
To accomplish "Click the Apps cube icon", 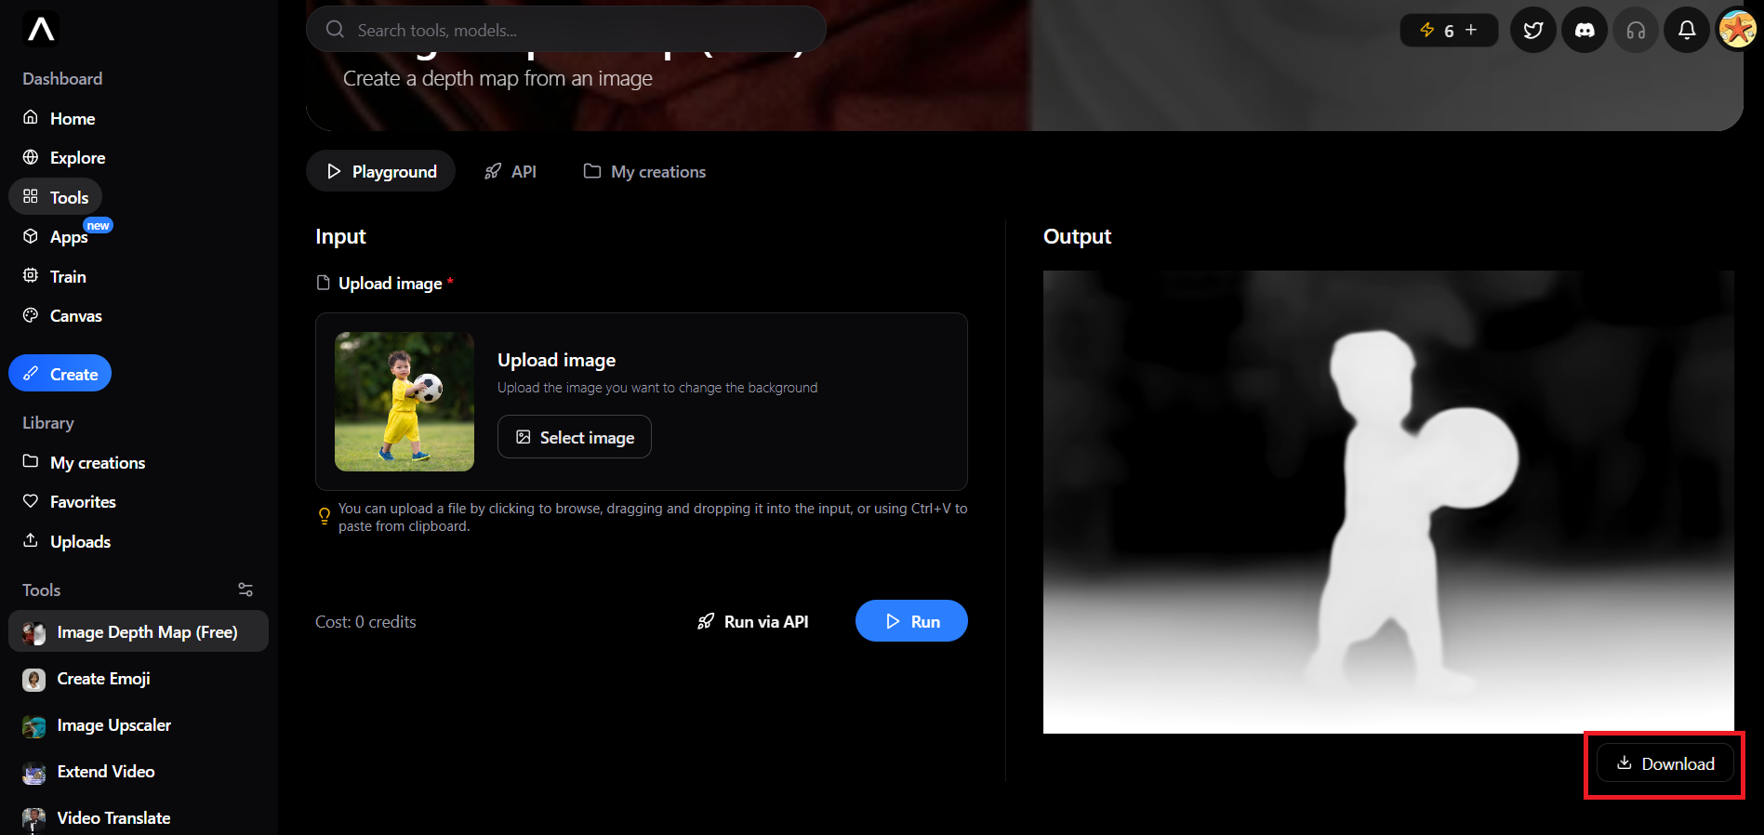I will click(31, 236).
